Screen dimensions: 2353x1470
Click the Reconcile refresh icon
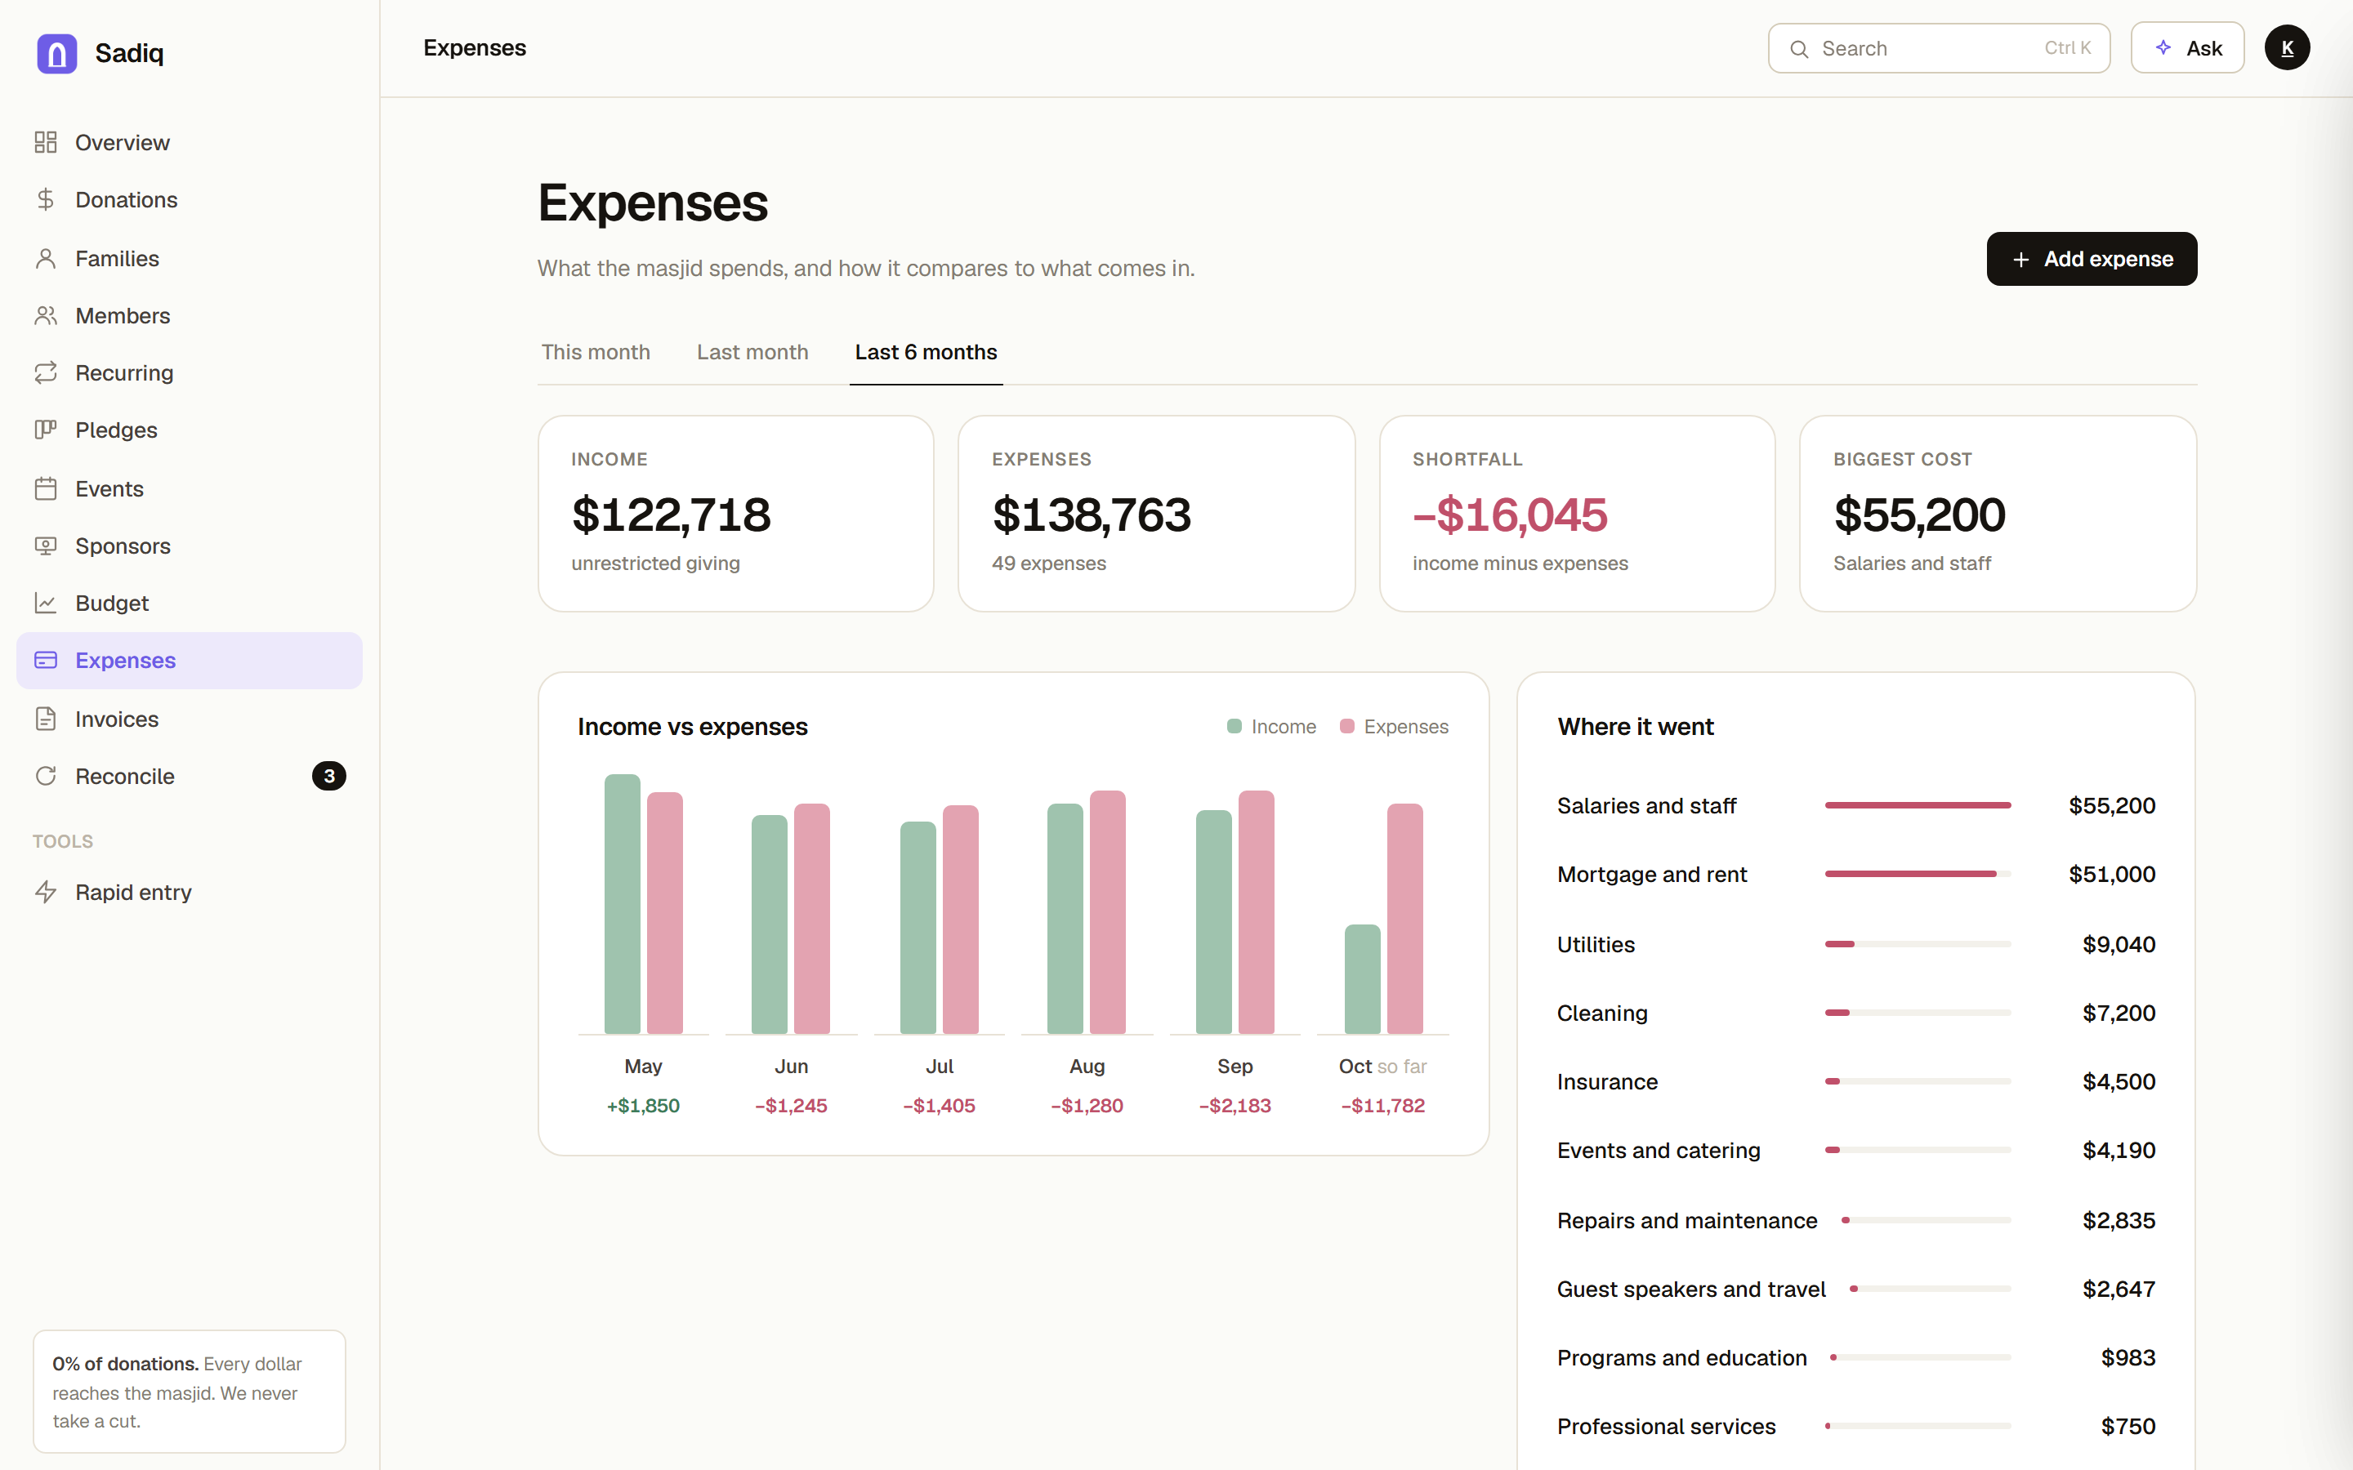pos(46,776)
